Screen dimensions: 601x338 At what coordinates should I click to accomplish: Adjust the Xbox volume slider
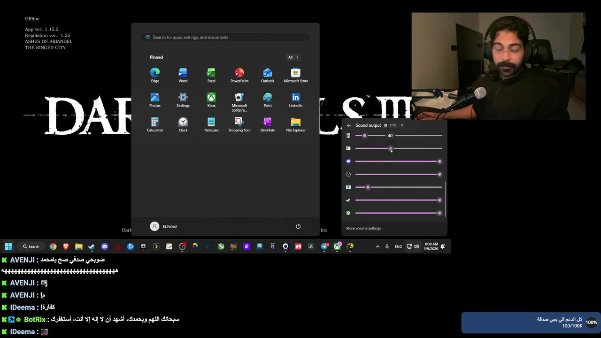(399, 213)
